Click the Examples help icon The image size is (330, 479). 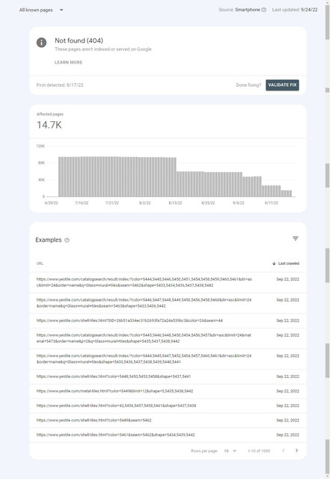tap(67, 240)
